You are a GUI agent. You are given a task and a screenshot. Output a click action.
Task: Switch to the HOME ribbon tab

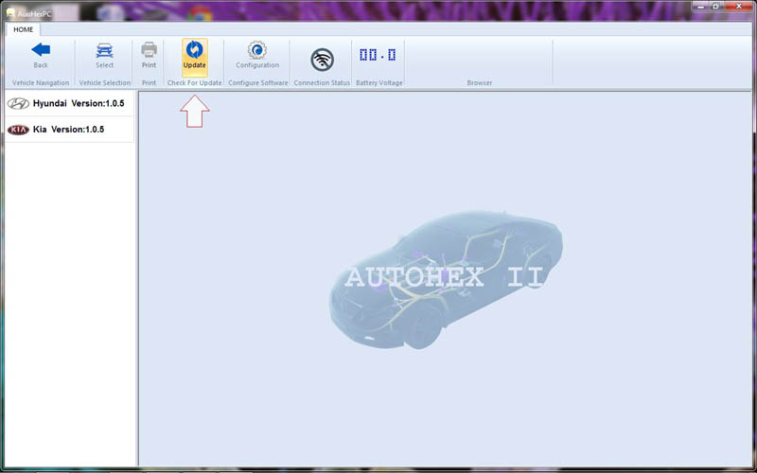[x=23, y=29]
